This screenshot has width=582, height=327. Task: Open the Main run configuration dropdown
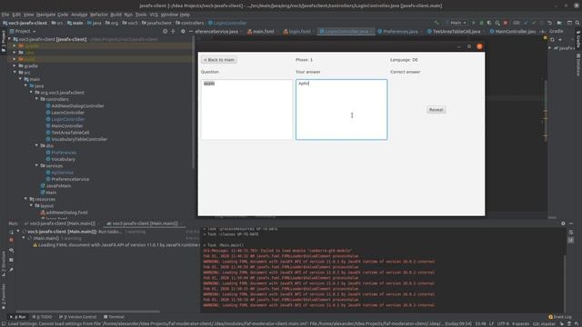tap(456, 23)
